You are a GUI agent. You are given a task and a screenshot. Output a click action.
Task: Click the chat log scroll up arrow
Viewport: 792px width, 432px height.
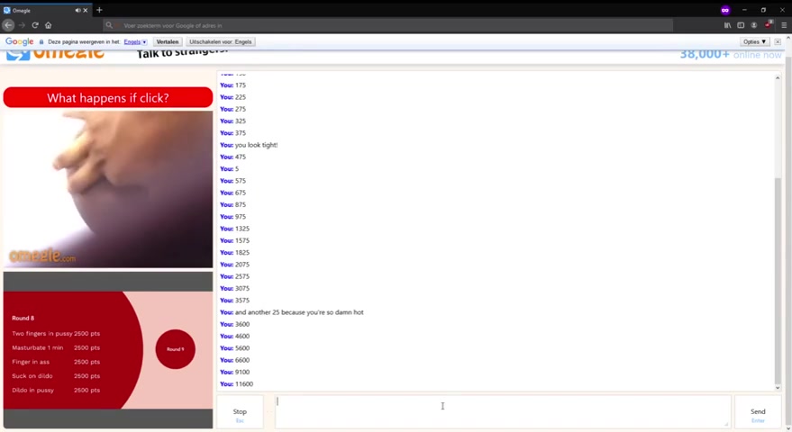click(x=778, y=77)
